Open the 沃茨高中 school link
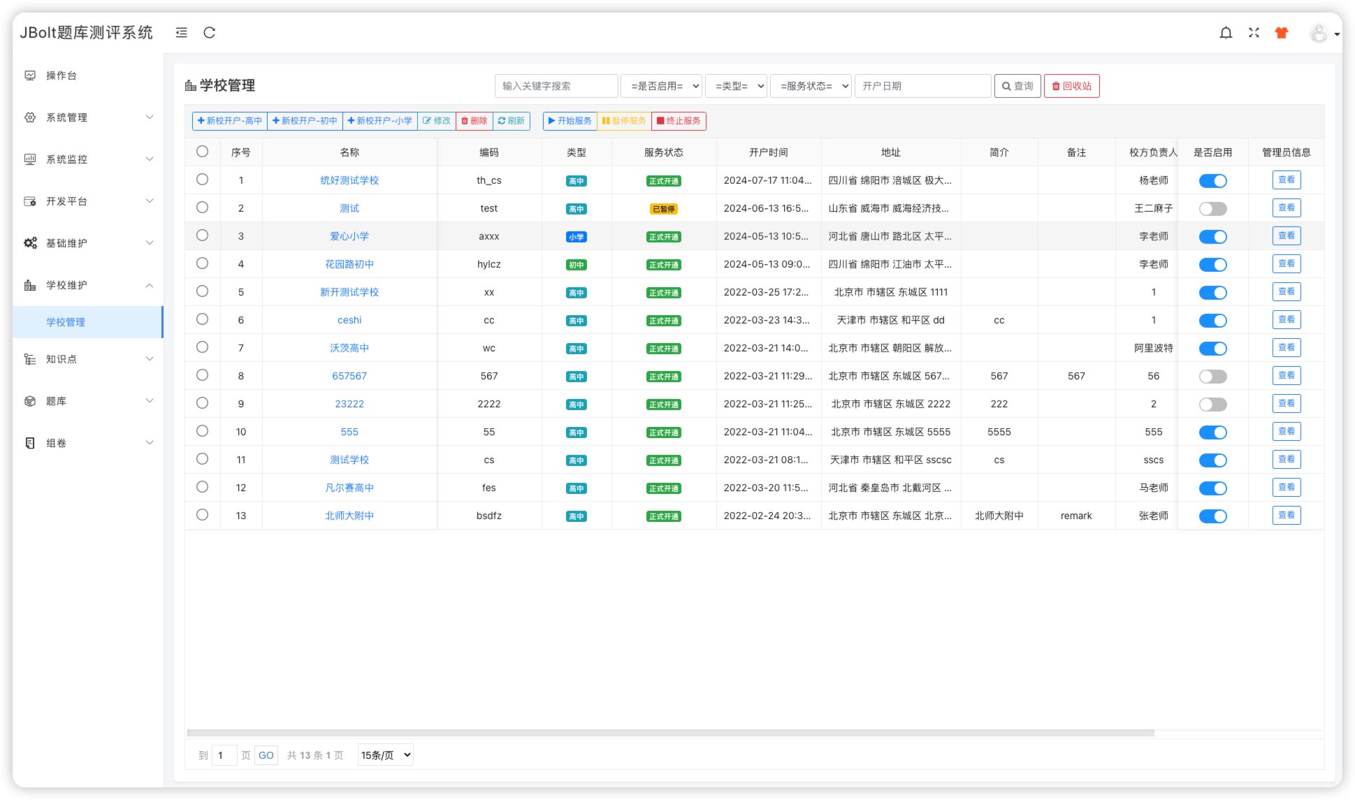This screenshot has height=800, width=1355. 349,348
